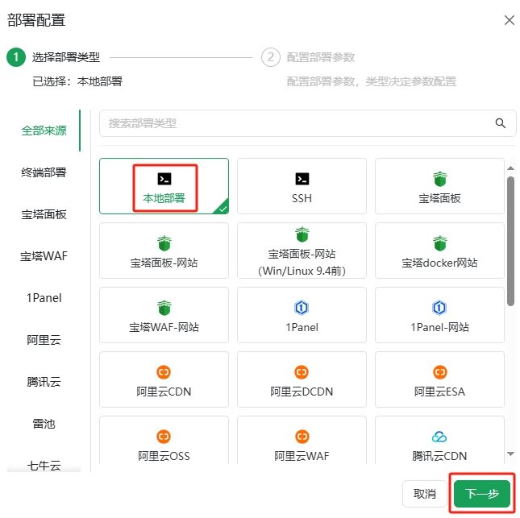
Task: Choose the SSH deployment icon
Action: pos(302,179)
